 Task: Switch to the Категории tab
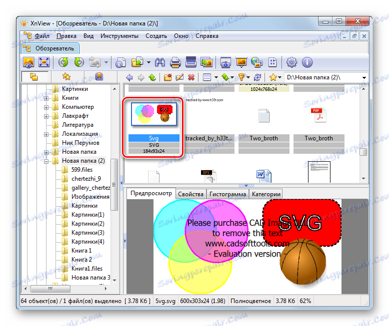[x=266, y=194]
